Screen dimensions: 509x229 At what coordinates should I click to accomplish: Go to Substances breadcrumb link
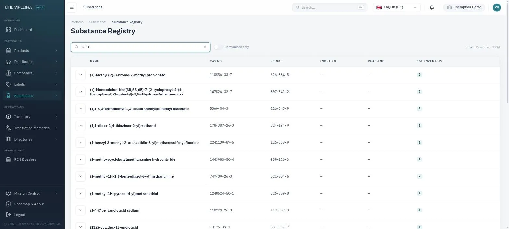pos(98,22)
